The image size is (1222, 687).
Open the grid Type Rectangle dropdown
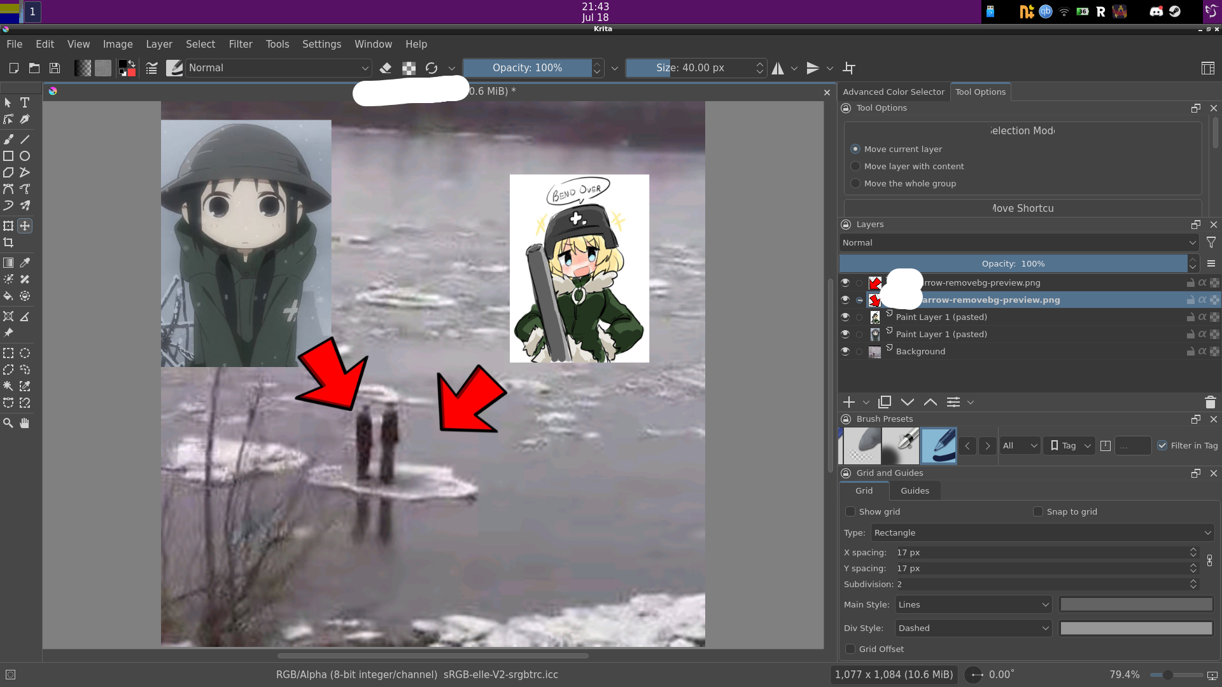[1043, 532]
